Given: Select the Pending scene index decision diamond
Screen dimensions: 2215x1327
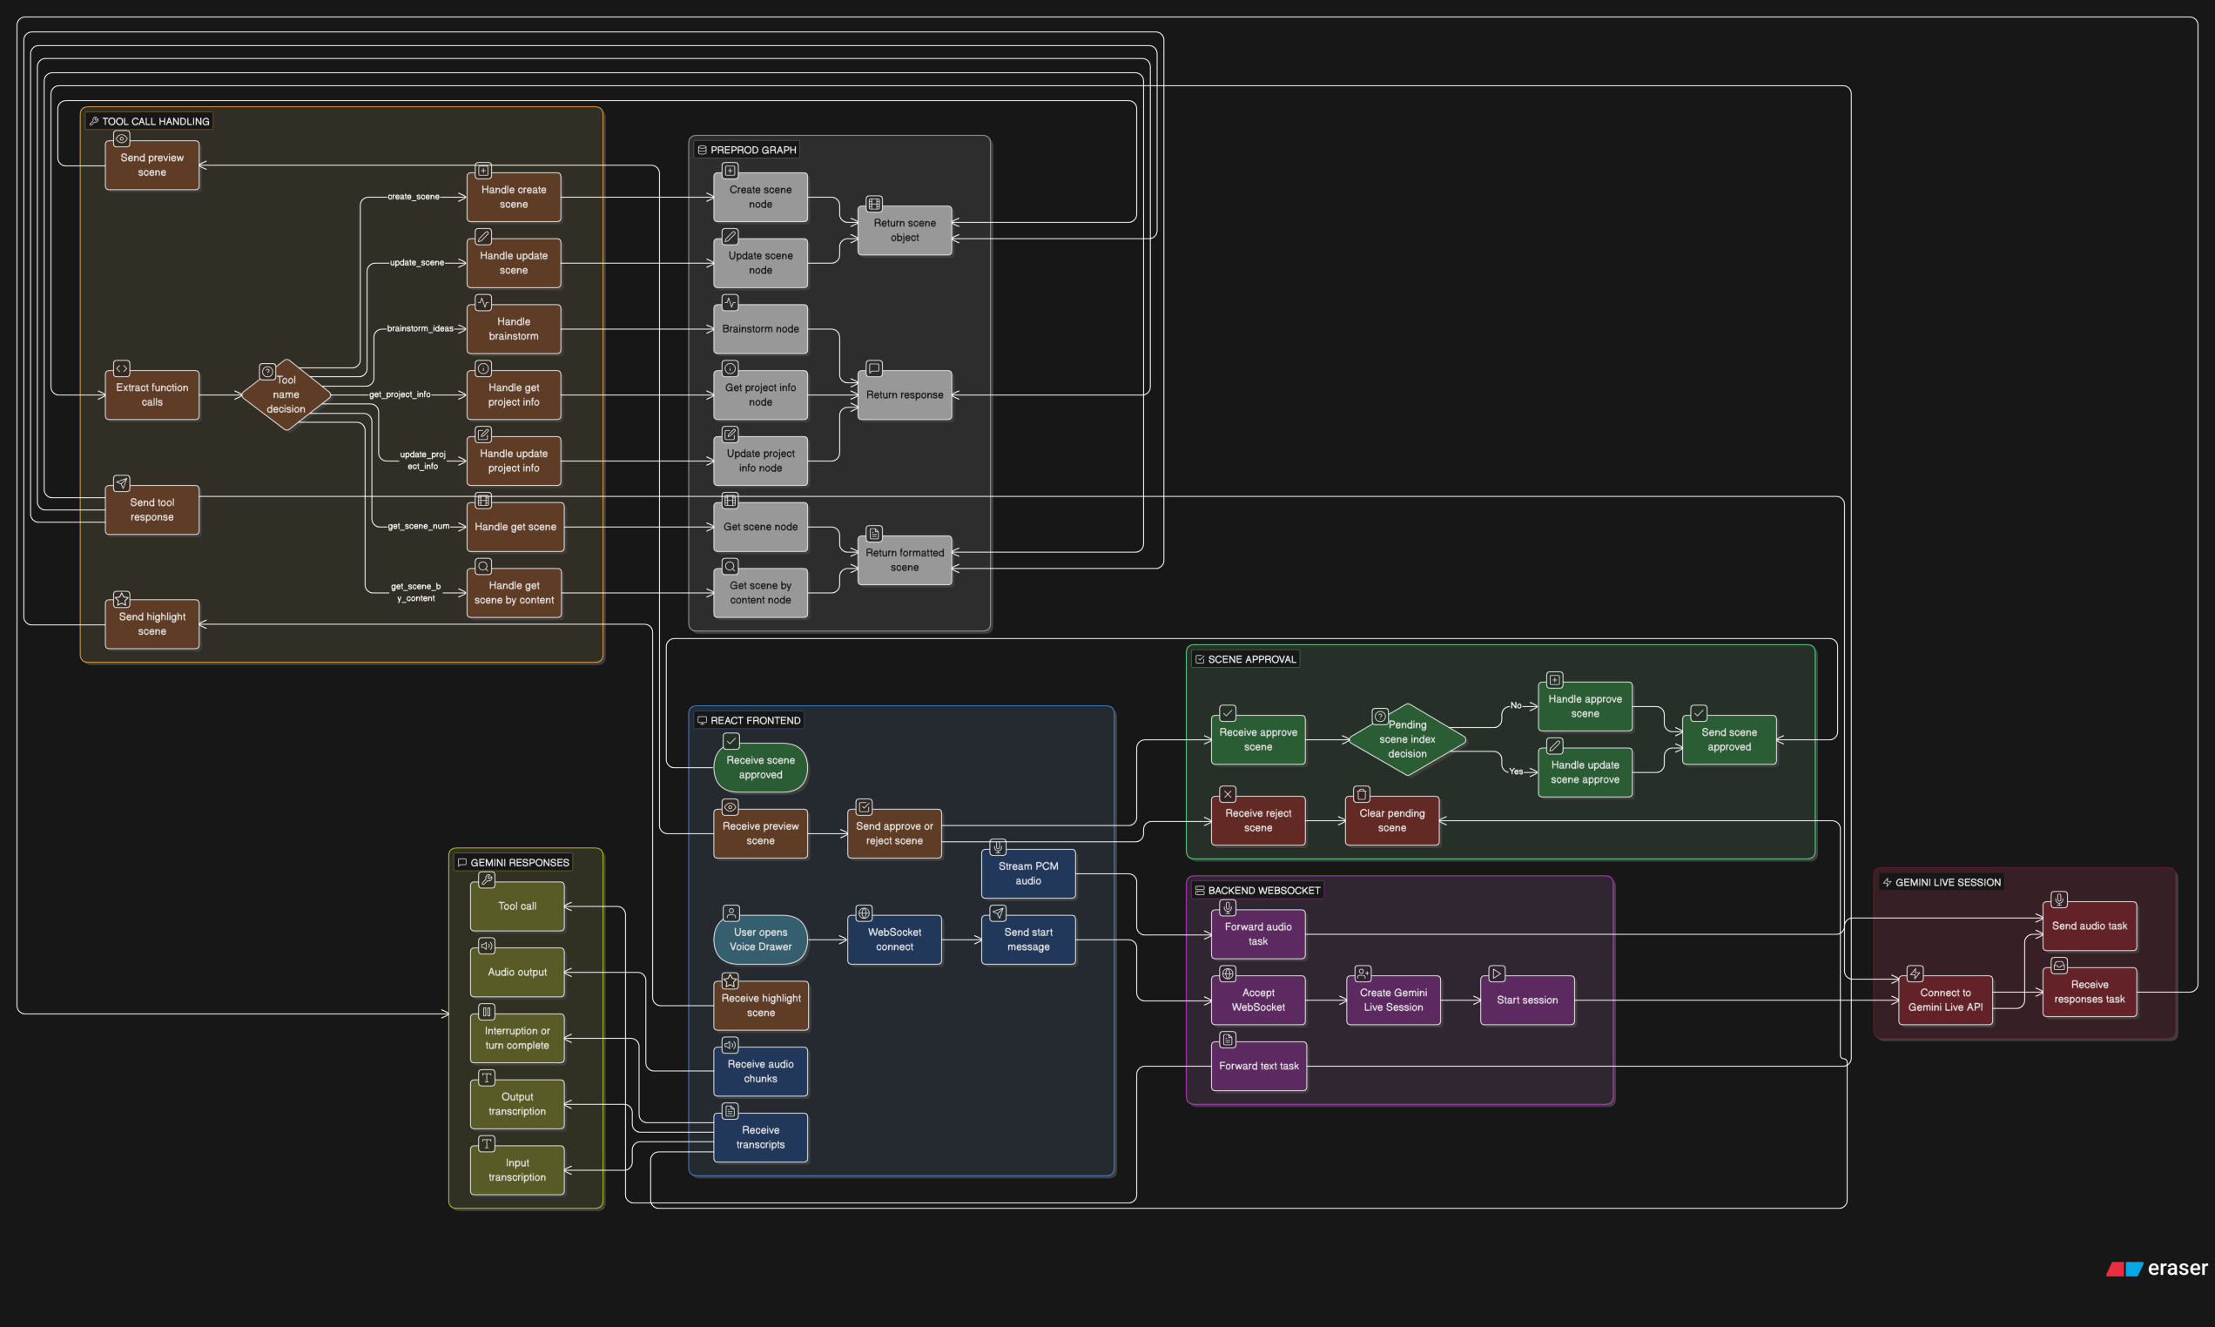Looking at the screenshot, I should [1407, 739].
